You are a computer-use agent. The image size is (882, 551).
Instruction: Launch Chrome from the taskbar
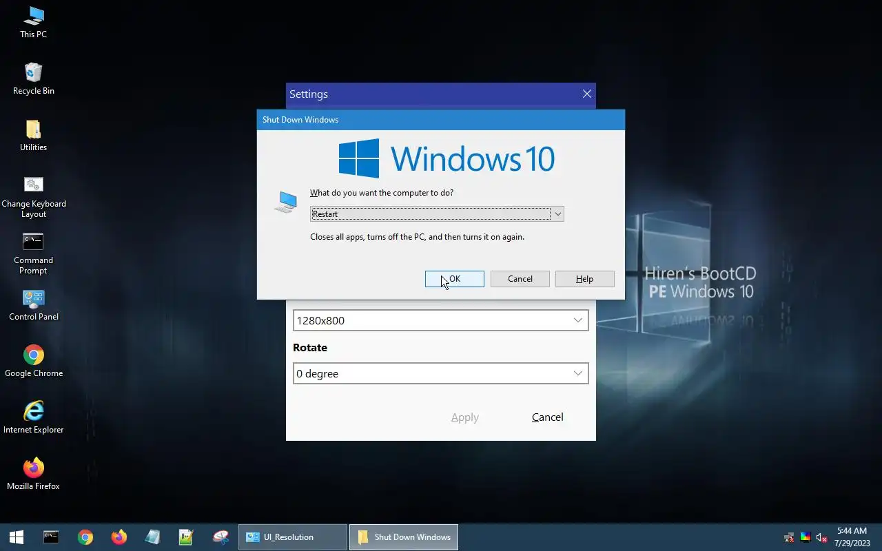point(85,537)
